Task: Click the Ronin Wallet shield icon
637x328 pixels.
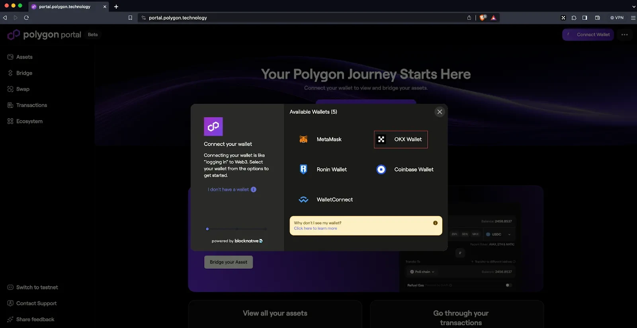Action: pyautogui.click(x=303, y=170)
